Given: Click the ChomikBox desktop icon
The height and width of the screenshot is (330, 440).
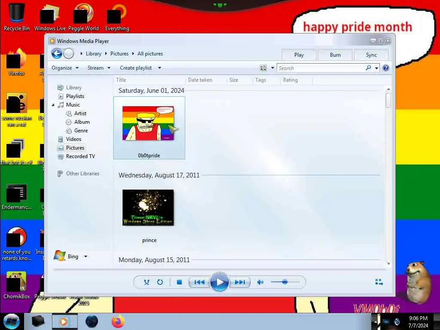Looking at the screenshot, I should click(x=17, y=285).
